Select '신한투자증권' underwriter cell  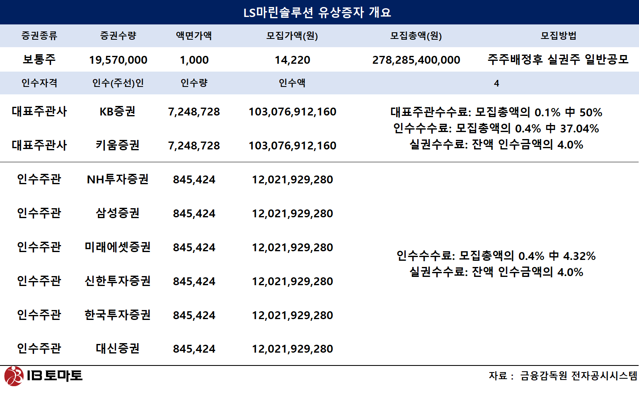tap(118, 281)
